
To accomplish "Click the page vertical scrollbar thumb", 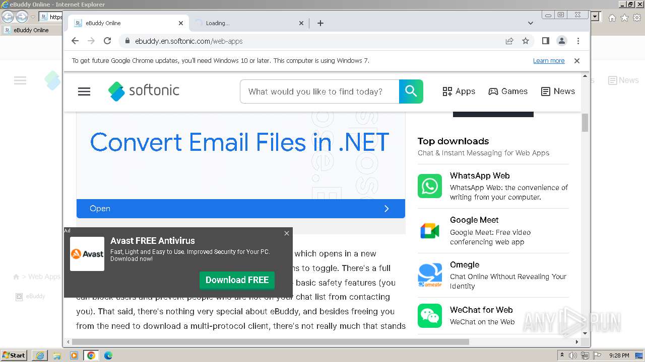I will 585,123.
